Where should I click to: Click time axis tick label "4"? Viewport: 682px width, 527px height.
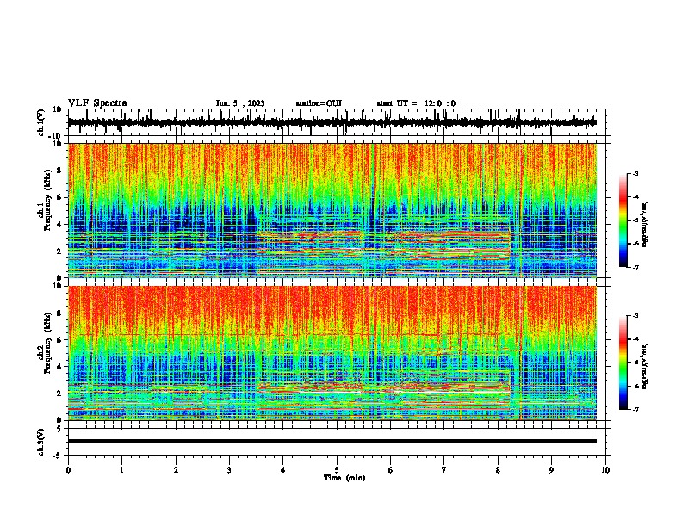(283, 470)
